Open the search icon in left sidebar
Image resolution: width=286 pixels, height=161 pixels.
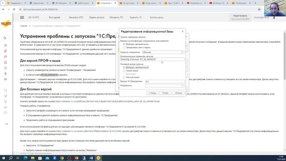tap(5, 38)
